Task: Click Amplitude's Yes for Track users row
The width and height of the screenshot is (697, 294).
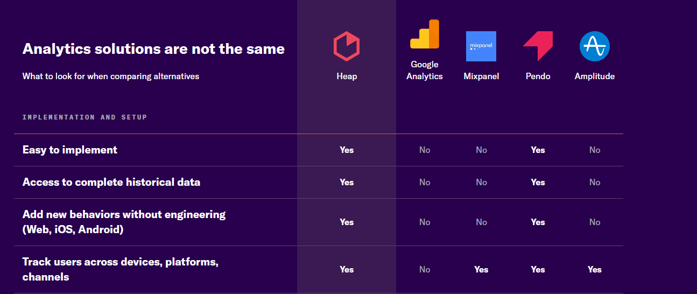Action: point(594,270)
